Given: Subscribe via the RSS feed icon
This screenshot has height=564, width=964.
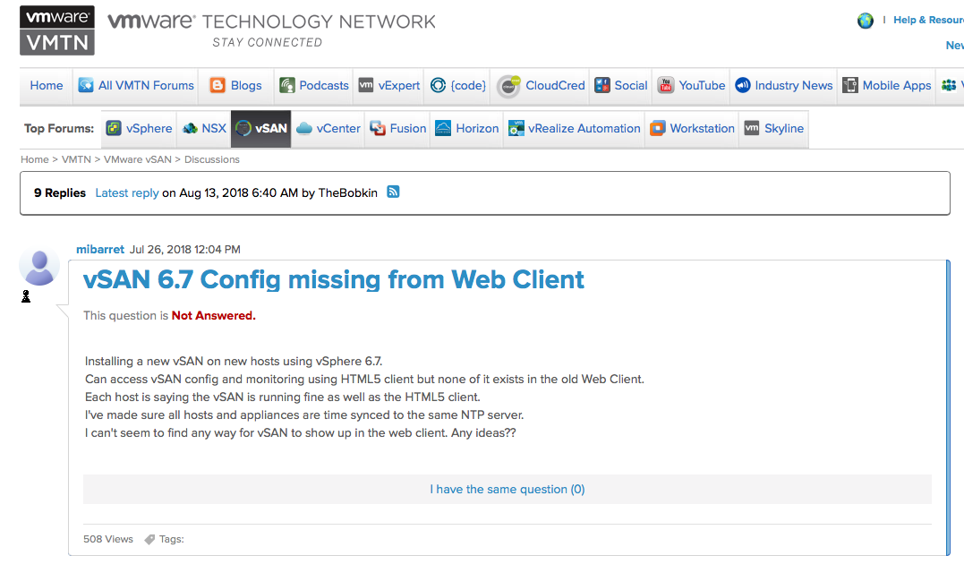Looking at the screenshot, I should (x=393, y=192).
